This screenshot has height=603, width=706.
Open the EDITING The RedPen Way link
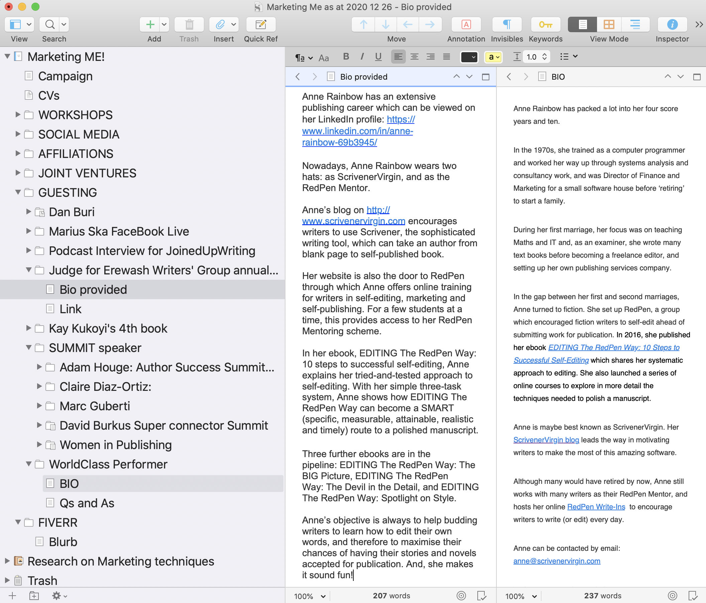pyautogui.click(x=596, y=354)
